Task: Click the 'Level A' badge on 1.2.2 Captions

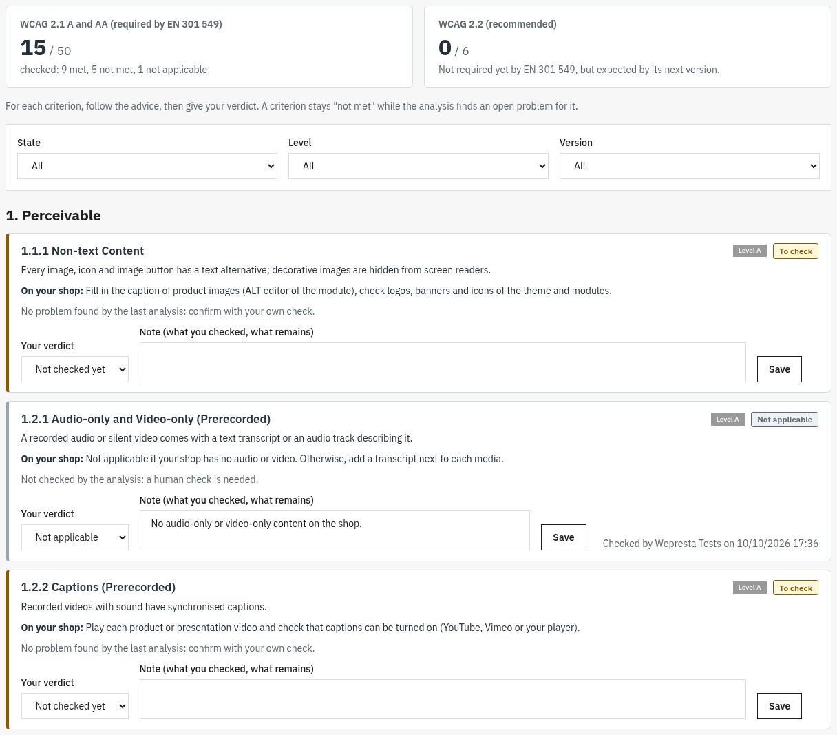Action: tap(750, 588)
